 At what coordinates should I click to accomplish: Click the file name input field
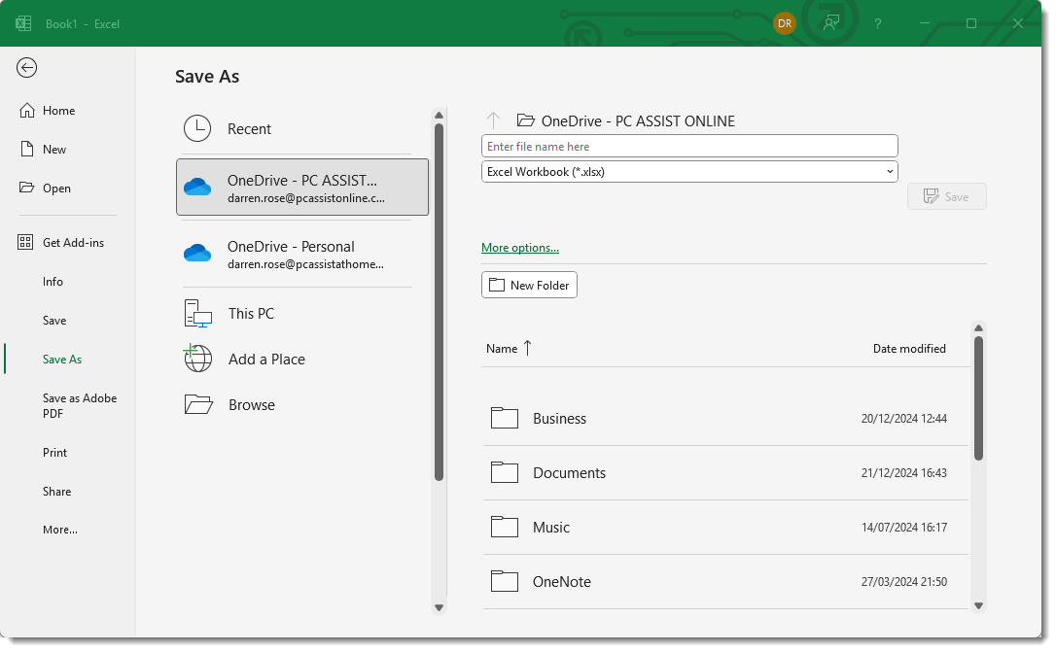[x=689, y=145]
